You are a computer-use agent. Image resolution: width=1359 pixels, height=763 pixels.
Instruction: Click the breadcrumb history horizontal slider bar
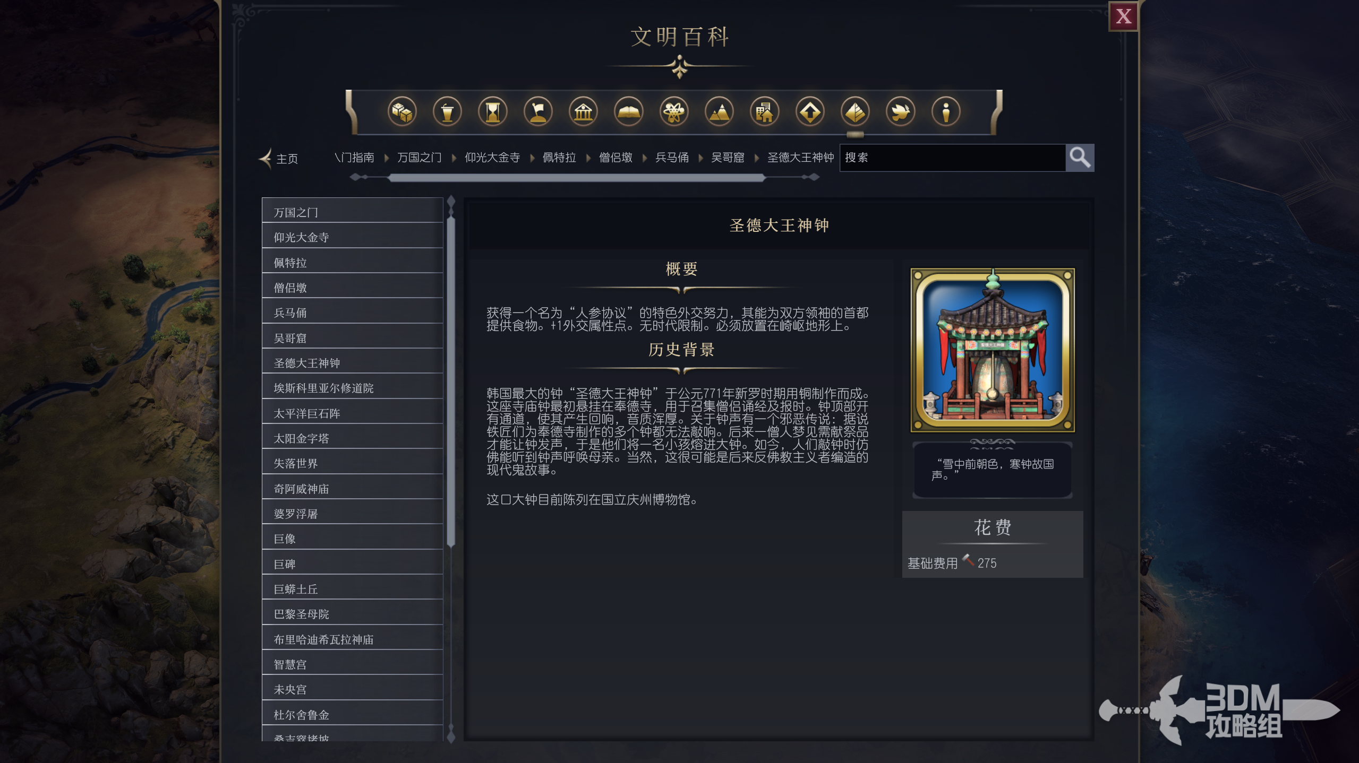point(576,178)
